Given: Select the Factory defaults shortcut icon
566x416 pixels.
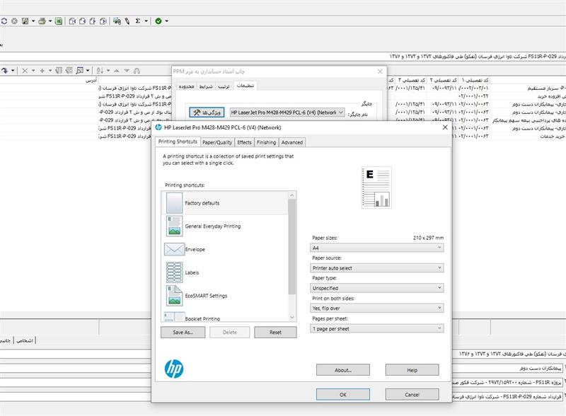Looking at the screenshot, I should point(174,203).
